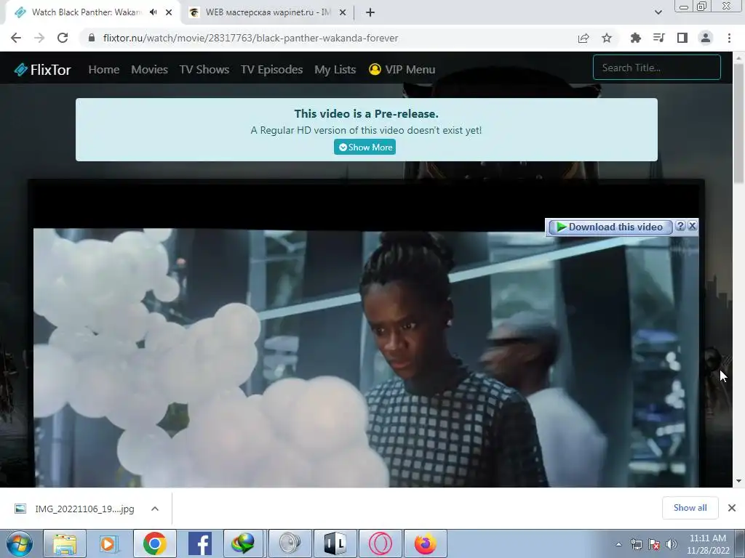This screenshot has width=745, height=558.
Task: Click the Search Title input field
Action: [657, 68]
